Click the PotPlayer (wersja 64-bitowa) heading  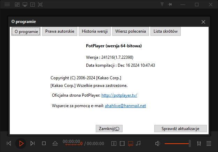114,46
